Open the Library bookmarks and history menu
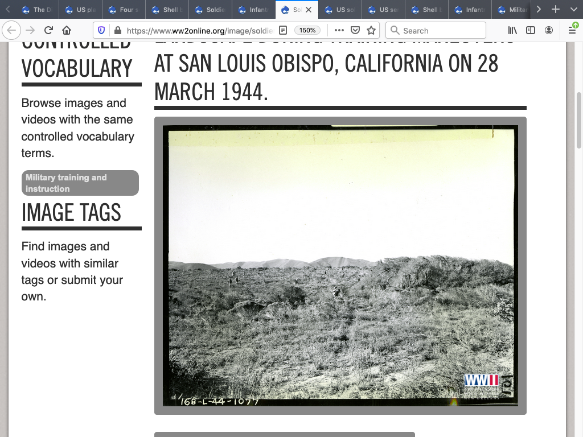 click(512, 31)
